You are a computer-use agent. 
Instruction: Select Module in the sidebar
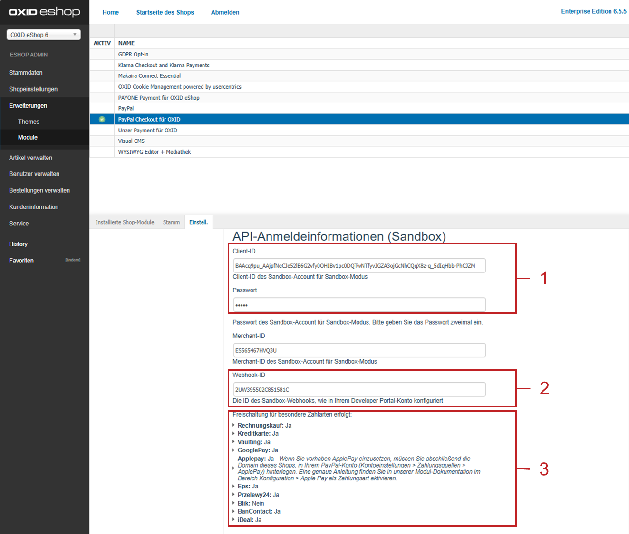[28, 137]
